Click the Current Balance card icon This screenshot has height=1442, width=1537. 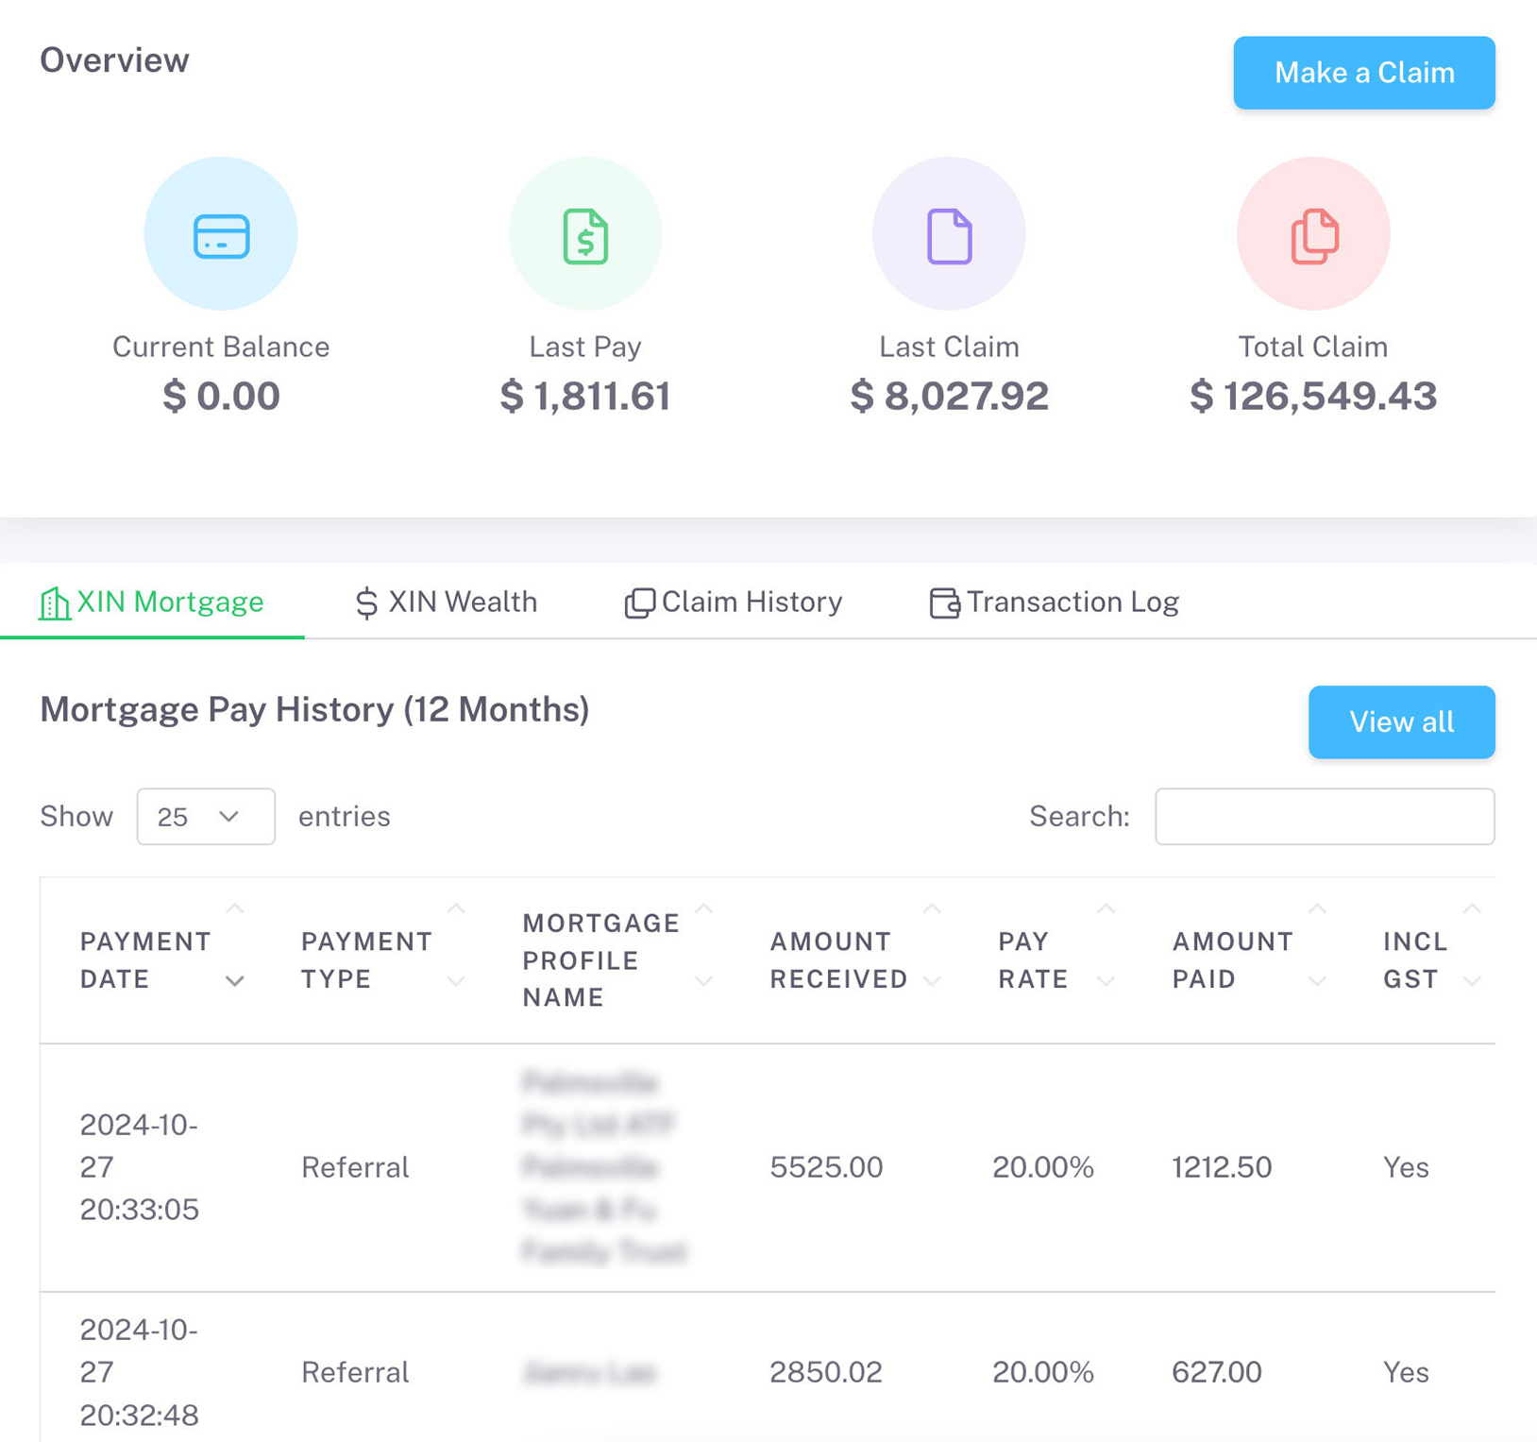221,235
